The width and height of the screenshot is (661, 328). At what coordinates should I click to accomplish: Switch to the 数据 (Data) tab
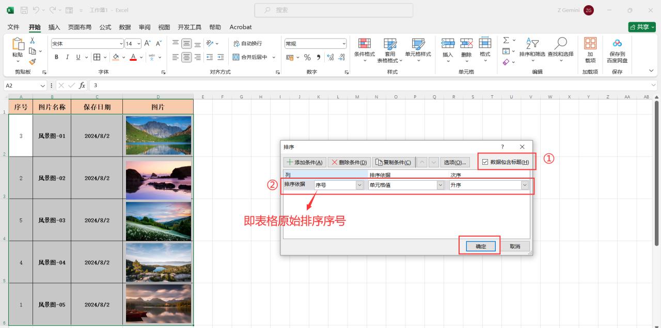tap(124, 27)
